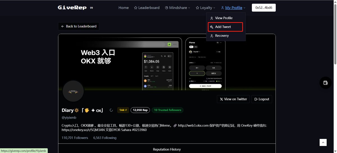Open the web3.okx.com link in the bio
The width and height of the screenshot is (337, 153).
[x=193, y=125]
